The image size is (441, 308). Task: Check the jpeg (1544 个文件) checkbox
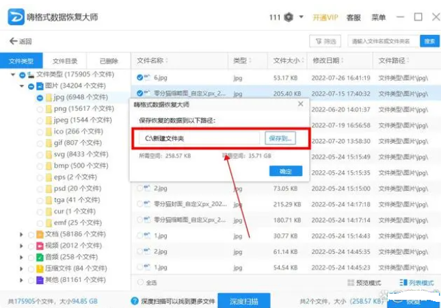point(40,120)
